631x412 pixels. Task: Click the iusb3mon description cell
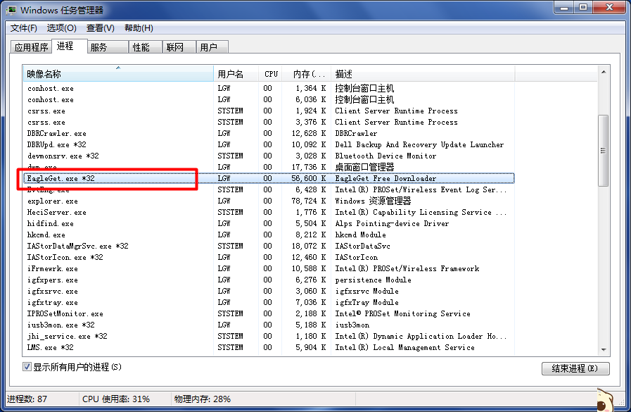[352, 325]
